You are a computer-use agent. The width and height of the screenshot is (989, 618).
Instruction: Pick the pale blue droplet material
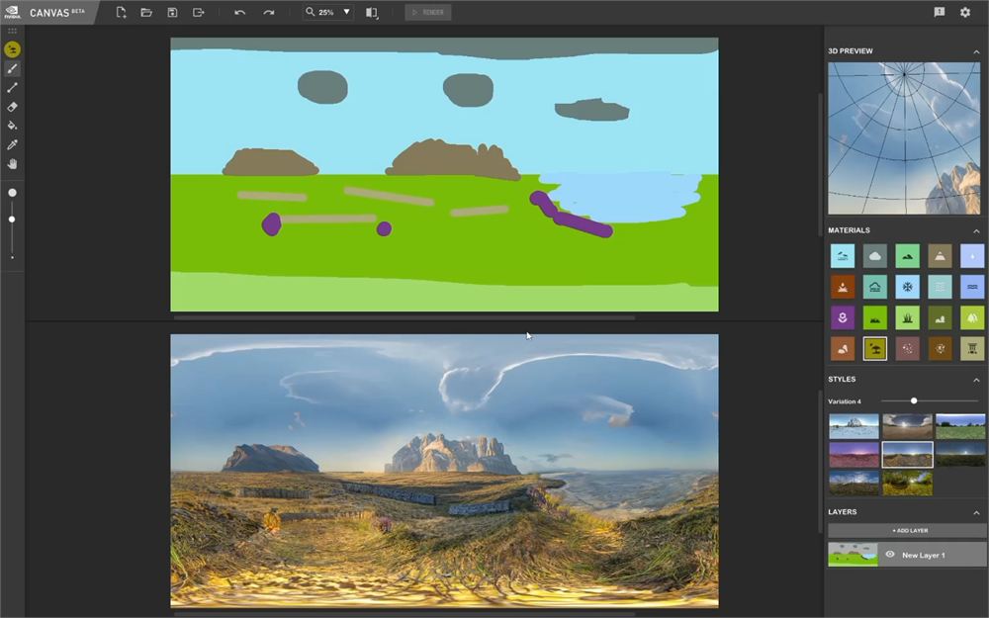pyautogui.click(x=972, y=256)
